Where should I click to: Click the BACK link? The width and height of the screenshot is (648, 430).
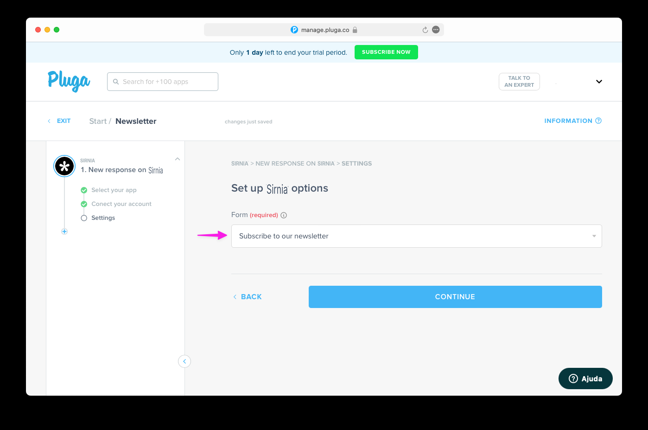(x=248, y=297)
